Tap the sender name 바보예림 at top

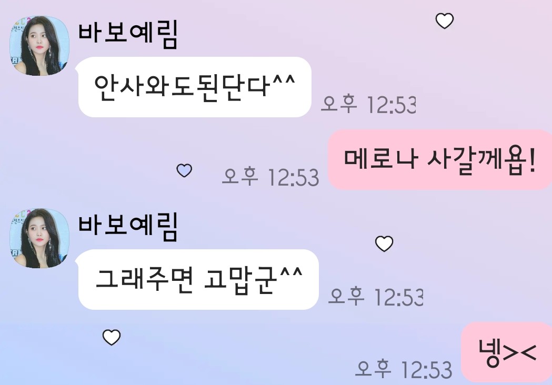[128, 34]
